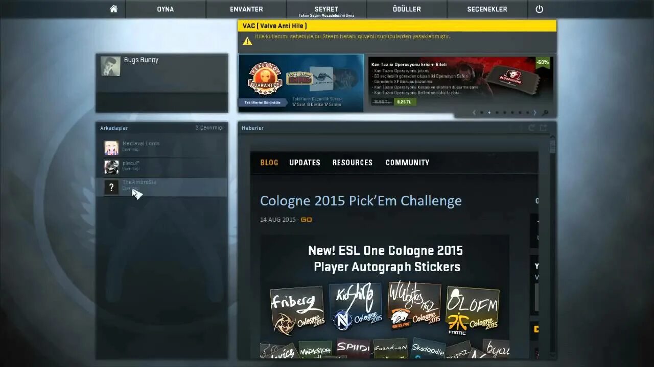654x367 pixels.
Task: Select the seventh store banner dot
Action: (528, 113)
